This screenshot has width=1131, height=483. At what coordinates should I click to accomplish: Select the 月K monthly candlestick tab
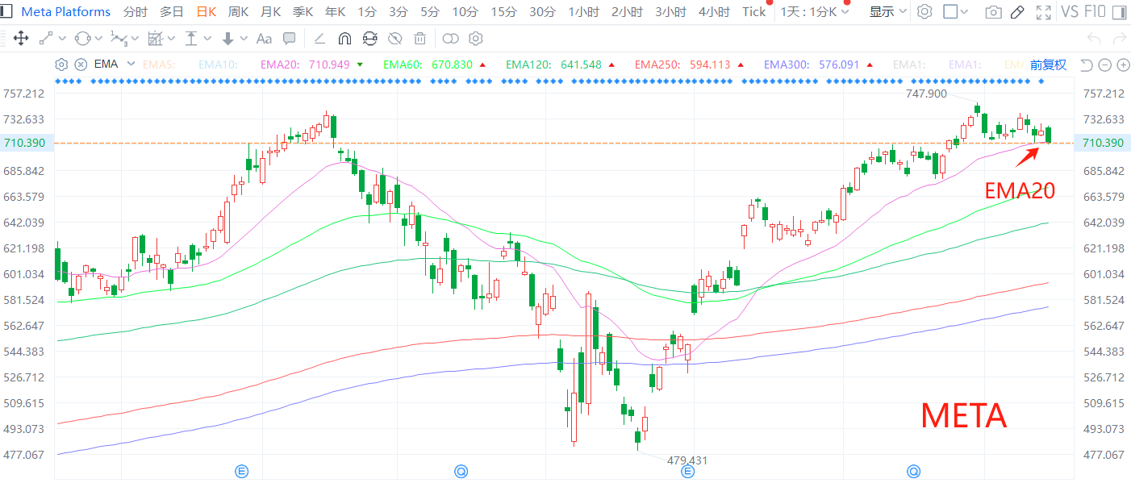point(270,12)
